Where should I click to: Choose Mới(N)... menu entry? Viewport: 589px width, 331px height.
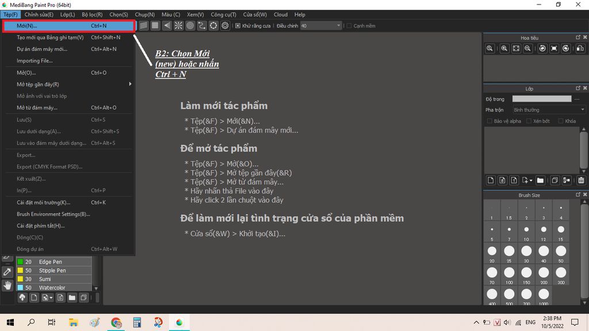pyautogui.click(x=69, y=25)
